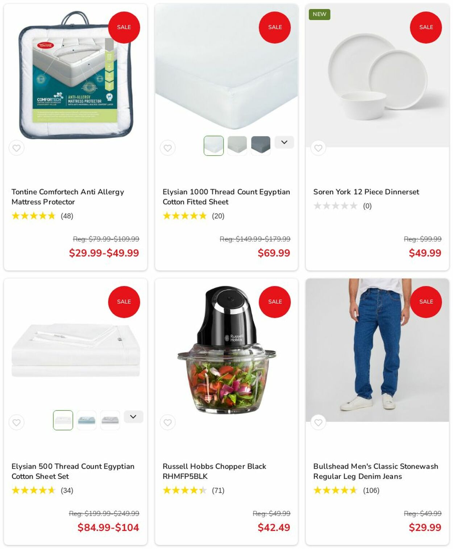Viewport: 453px width, 549px height.
Task: Open Bullshead Men's Classic Stonewash Jeans title
Action: [376, 471]
